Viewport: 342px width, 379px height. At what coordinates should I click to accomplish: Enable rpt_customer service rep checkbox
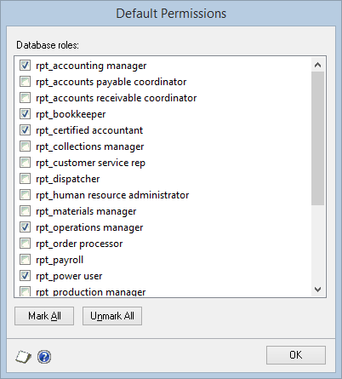[x=25, y=163]
